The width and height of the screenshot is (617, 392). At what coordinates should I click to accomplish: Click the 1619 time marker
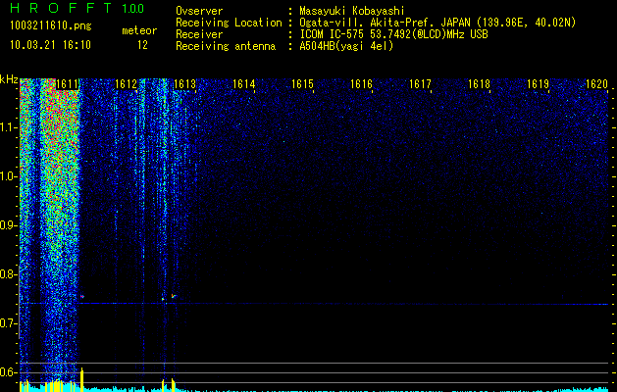(x=538, y=84)
